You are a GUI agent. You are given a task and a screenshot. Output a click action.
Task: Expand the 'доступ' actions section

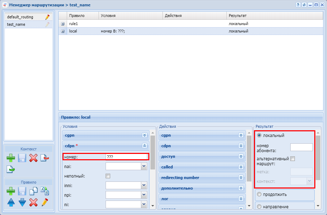(241, 156)
